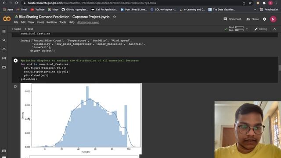Screen dimensions: 281x158
Task: Open the Reading List
Action: pyautogui.click(x=269, y=10)
